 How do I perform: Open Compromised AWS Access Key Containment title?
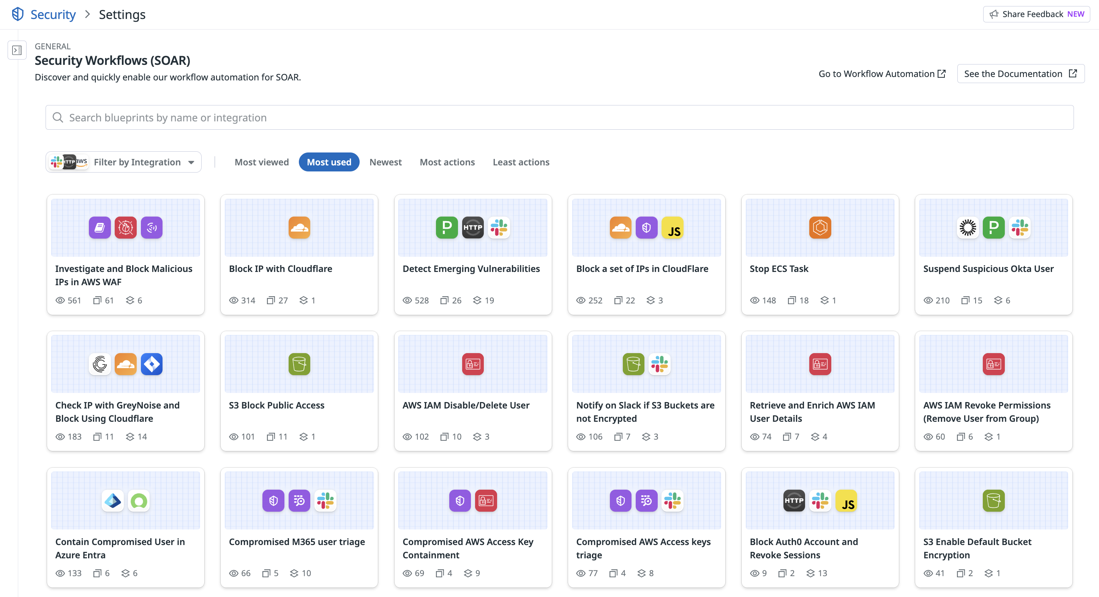click(467, 548)
